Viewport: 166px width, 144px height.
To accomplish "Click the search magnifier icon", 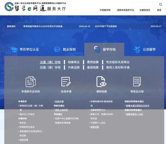I will pos(160,4).
